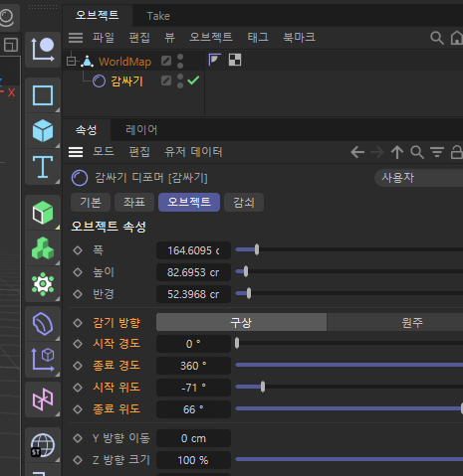Toggle visibility dots for 감싸기
463x476 pixels.
click(x=180, y=80)
